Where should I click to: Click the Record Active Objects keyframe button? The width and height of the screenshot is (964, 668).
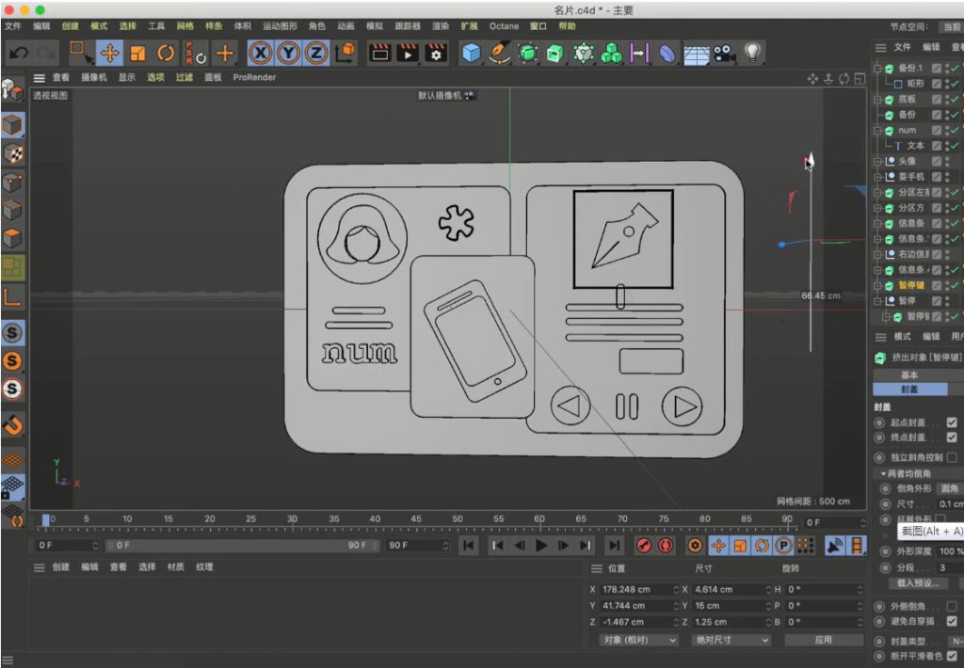(644, 546)
